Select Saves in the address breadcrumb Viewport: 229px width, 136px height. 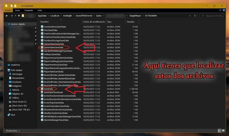point(99,16)
